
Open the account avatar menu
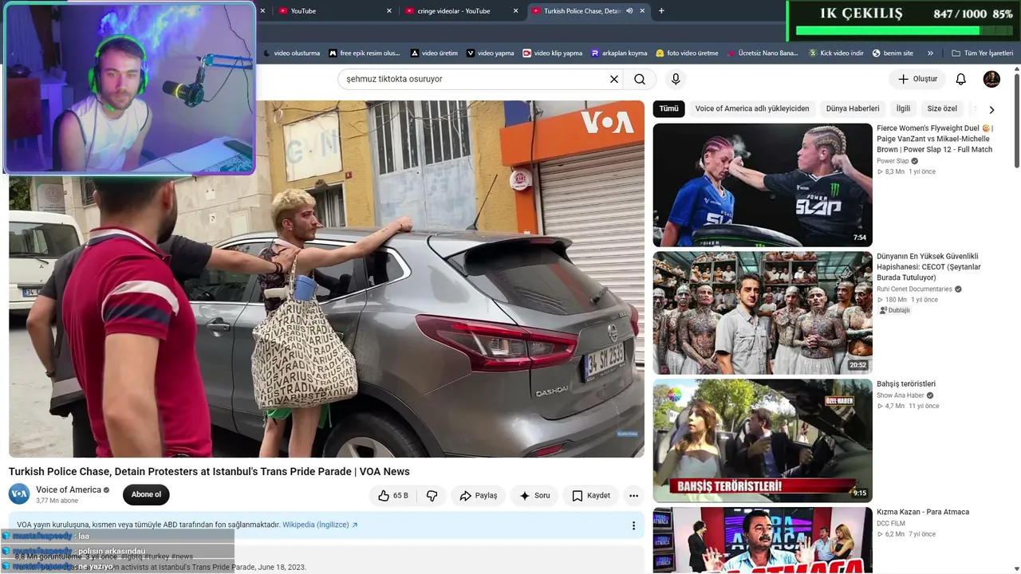click(991, 79)
